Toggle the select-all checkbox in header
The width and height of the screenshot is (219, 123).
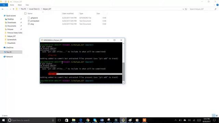coord(25,14)
